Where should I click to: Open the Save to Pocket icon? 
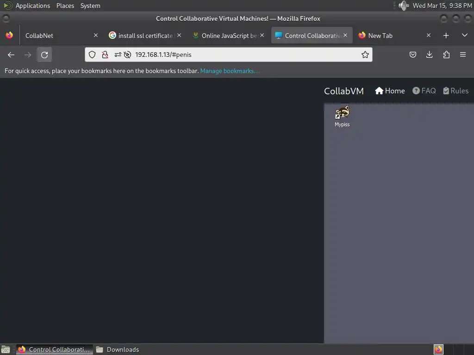click(x=412, y=55)
